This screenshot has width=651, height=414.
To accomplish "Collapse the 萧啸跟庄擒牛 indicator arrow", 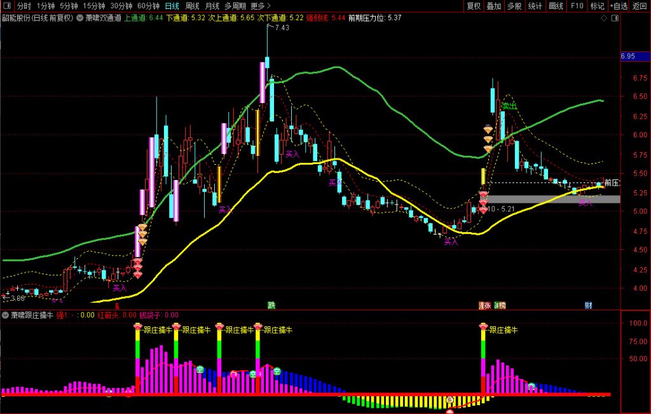I will [x=6, y=315].
